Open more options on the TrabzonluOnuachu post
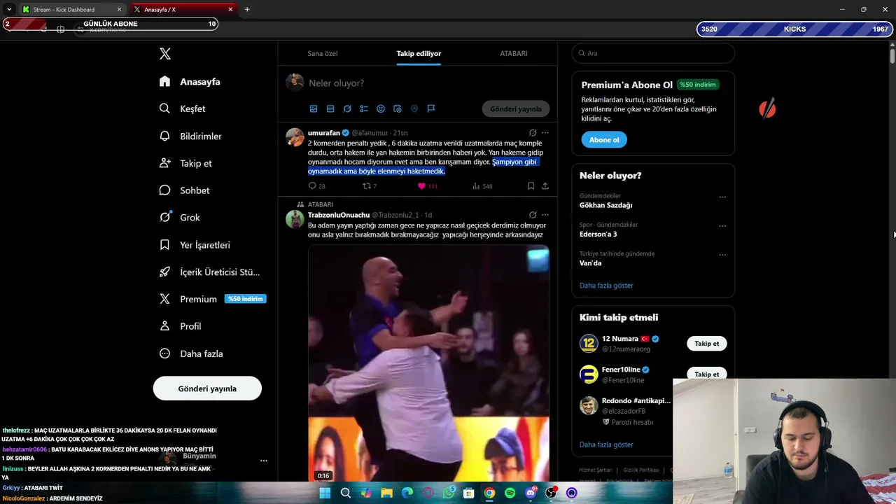This screenshot has height=504, width=896. click(x=545, y=215)
